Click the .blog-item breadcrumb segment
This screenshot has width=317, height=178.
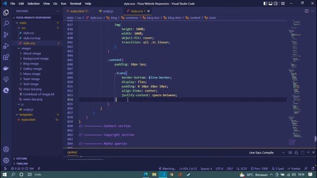coord(172,18)
